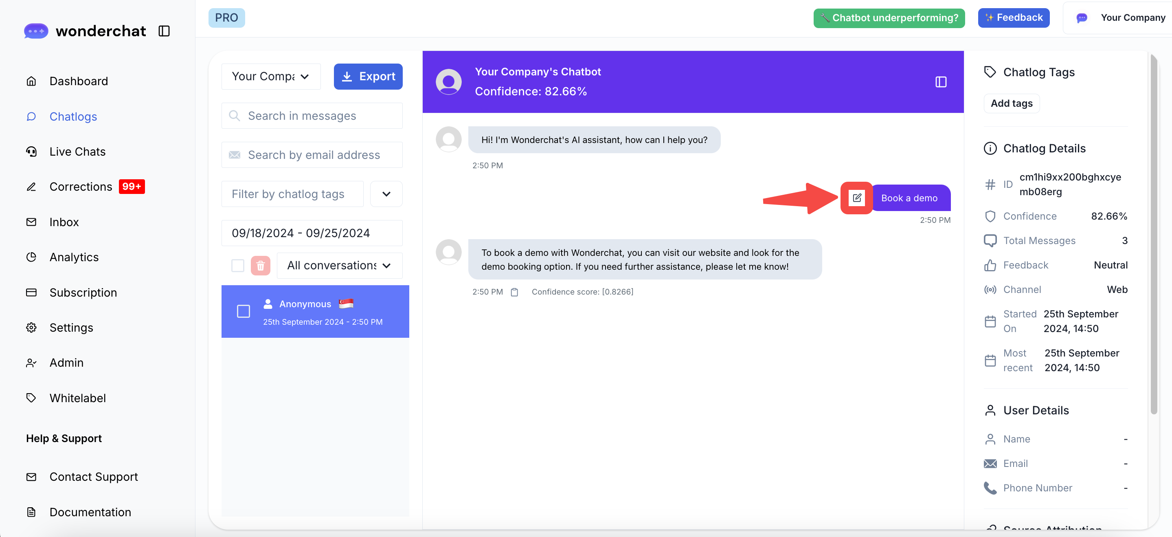Click the Search in messages field
The image size is (1172, 537).
[312, 116]
